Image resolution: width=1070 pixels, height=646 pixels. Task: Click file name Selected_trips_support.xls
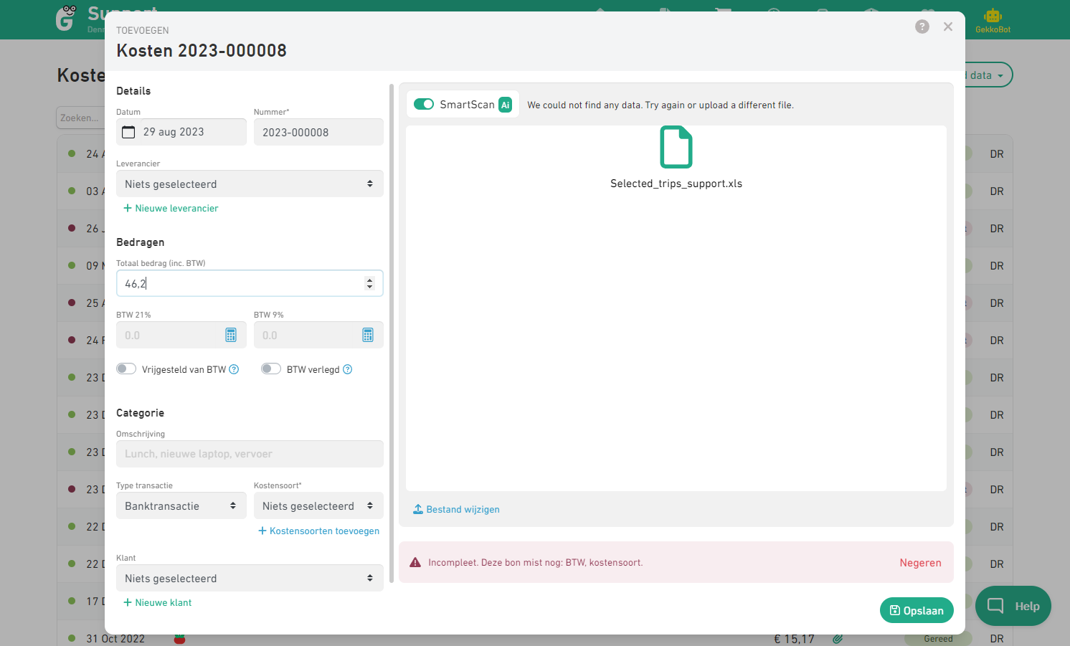point(676,184)
